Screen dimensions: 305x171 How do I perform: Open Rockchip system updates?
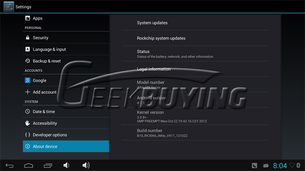pyautogui.click(x=195, y=38)
